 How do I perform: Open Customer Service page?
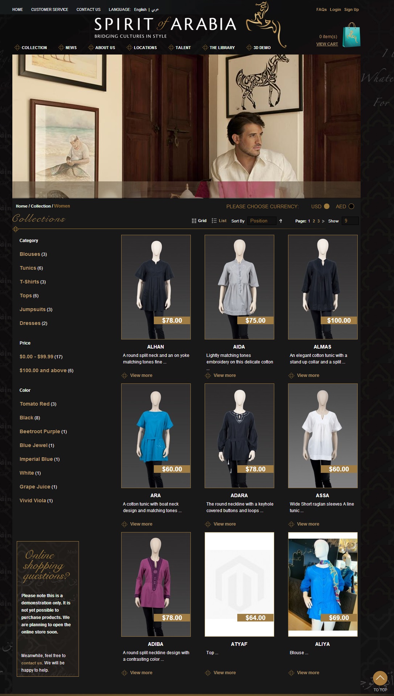(x=50, y=9)
